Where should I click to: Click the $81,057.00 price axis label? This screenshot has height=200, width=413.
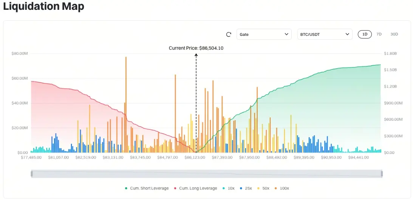pyautogui.click(x=59, y=157)
